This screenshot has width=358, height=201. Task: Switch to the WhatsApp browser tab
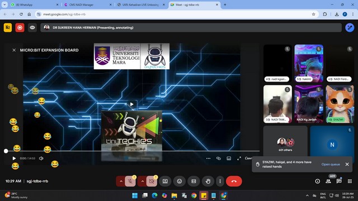point(35,4)
